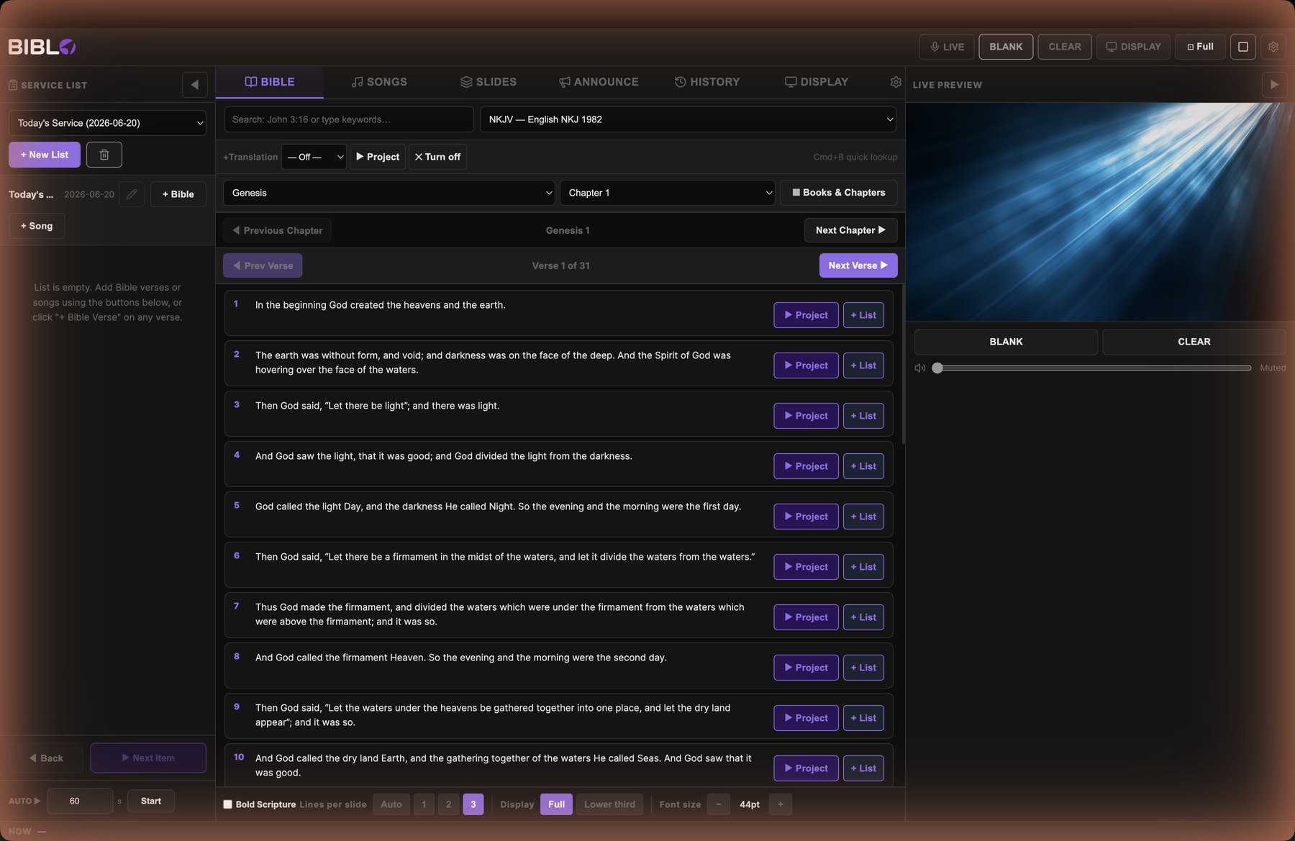Image resolution: width=1295 pixels, height=841 pixels.
Task: Click Previous Chapter button
Action: point(277,230)
